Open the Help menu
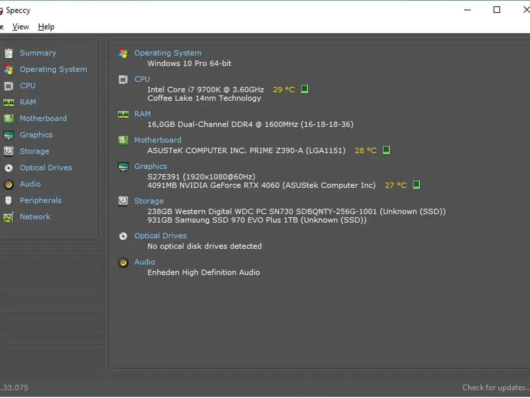 [x=46, y=27]
